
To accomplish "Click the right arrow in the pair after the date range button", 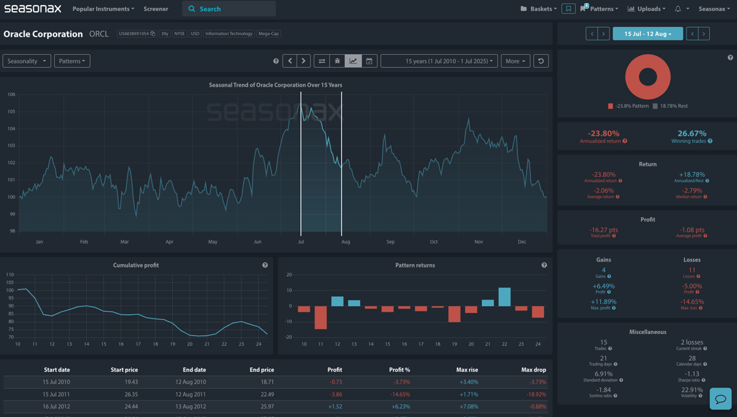I will point(704,34).
